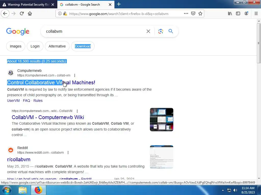261x195 pixels.
Task: Reload the current page
Action: 22,14
